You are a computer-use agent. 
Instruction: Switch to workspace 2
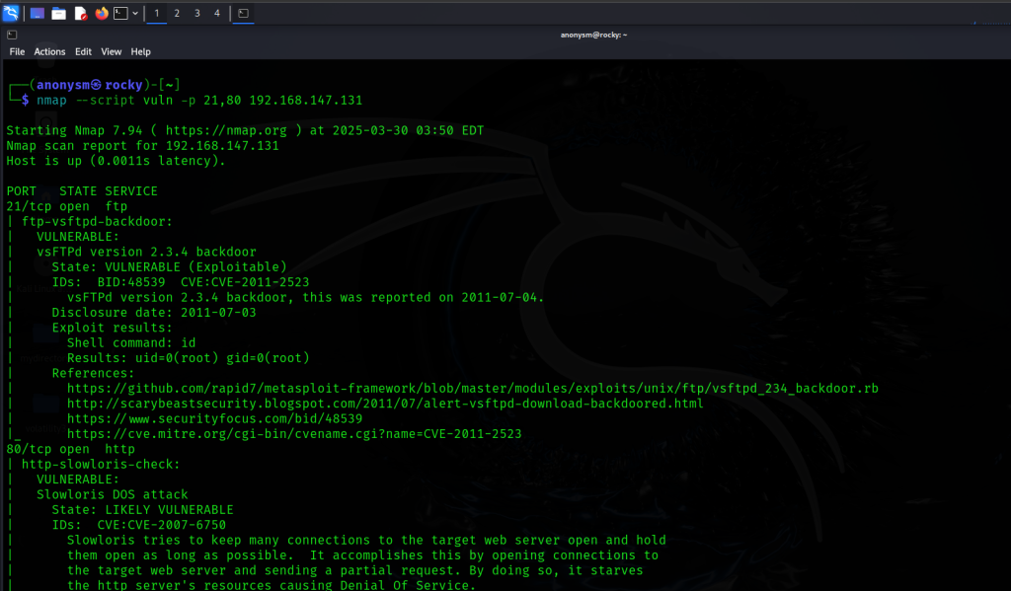(177, 13)
